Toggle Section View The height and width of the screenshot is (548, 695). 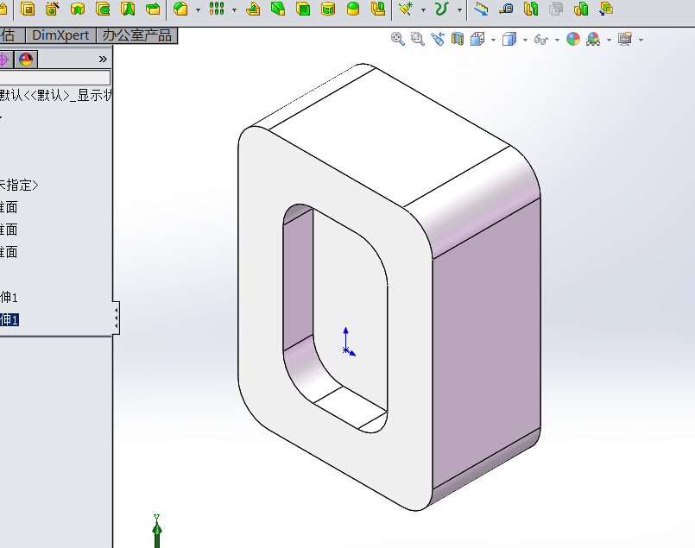(x=458, y=40)
